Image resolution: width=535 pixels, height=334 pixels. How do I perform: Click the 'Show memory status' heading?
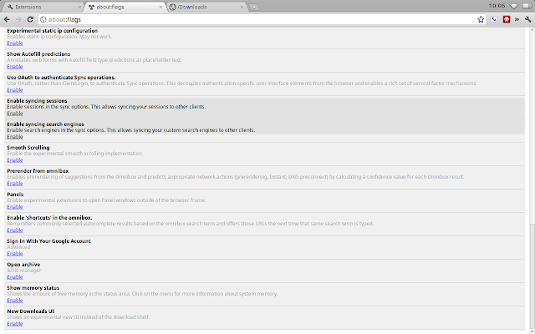(x=33, y=288)
